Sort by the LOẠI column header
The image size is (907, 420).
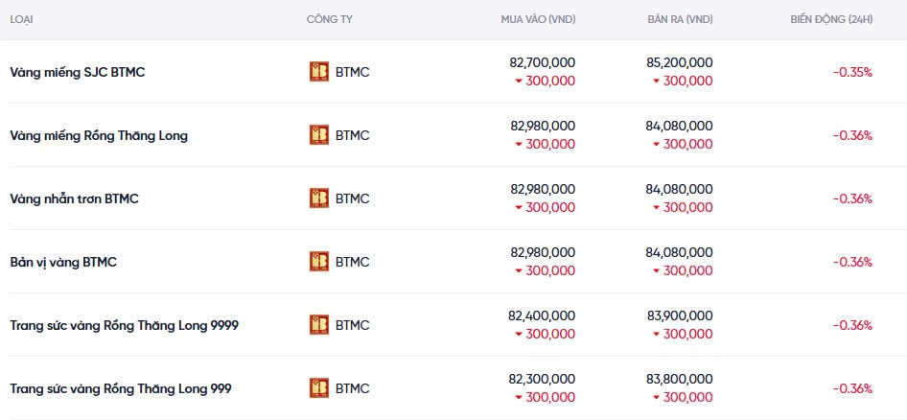click(x=21, y=19)
